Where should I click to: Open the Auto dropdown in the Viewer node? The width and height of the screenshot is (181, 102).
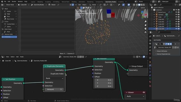pyautogui.click(x=135, y=96)
